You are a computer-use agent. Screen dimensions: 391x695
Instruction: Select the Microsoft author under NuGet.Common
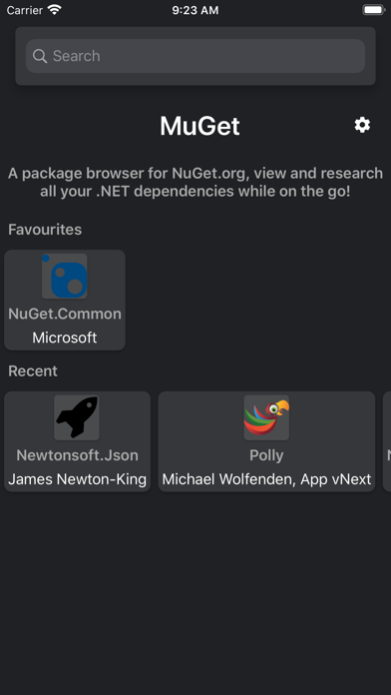click(x=65, y=338)
